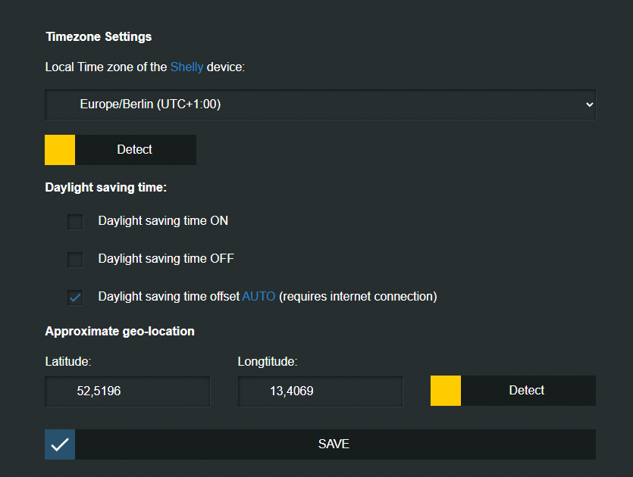Follow the blue Shelly link

(x=186, y=67)
